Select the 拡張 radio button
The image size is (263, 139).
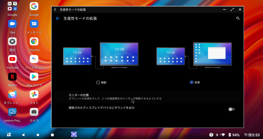(192, 82)
